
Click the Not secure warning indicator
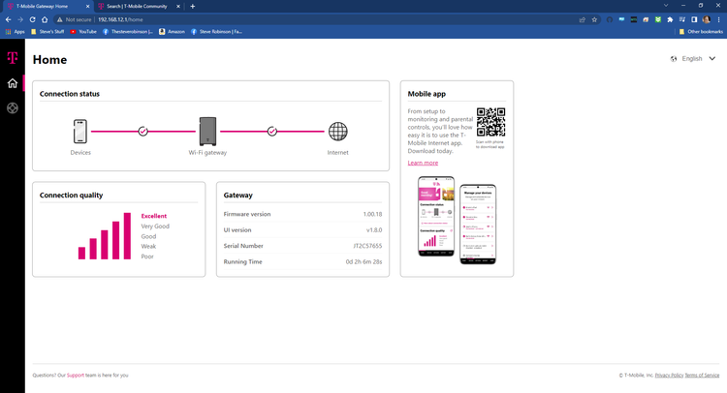tap(75, 19)
